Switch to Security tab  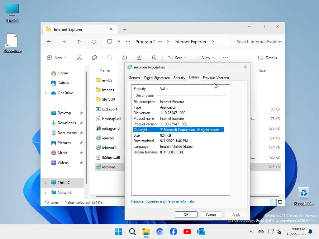pyautogui.click(x=179, y=77)
